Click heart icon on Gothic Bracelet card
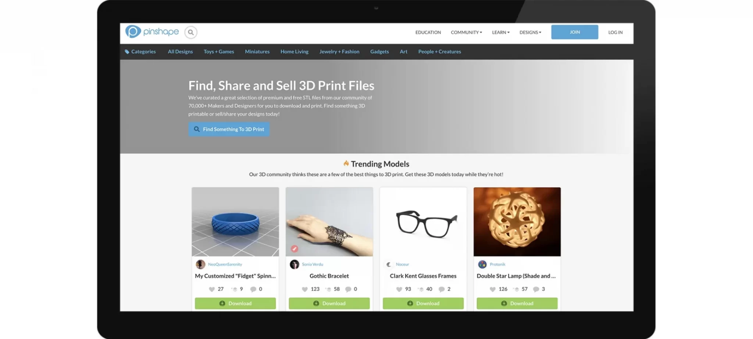The image size is (753, 339). [x=304, y=289]
